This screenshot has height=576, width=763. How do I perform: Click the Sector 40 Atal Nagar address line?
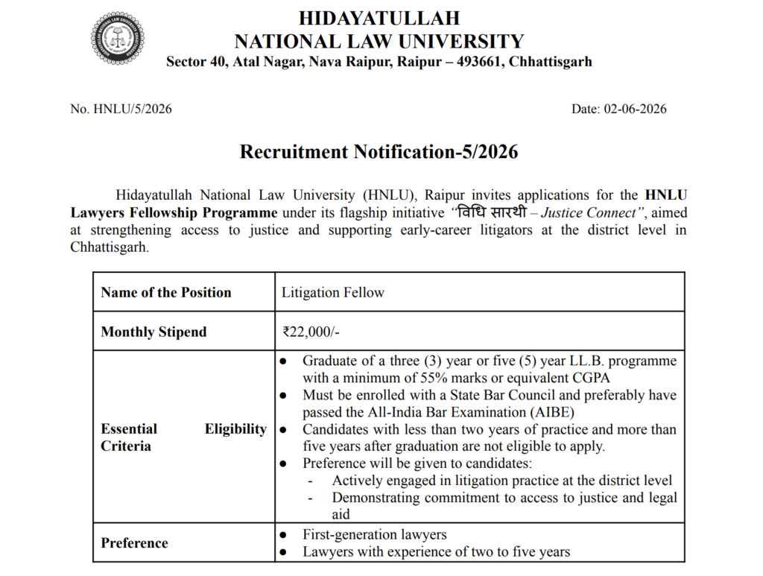click(x=379, y=62)
